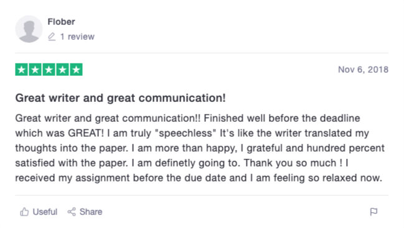Click the Nov 6, 2018 date
Image resolution: width=404 pixels, height=228 pixels.
click(364, 70)
